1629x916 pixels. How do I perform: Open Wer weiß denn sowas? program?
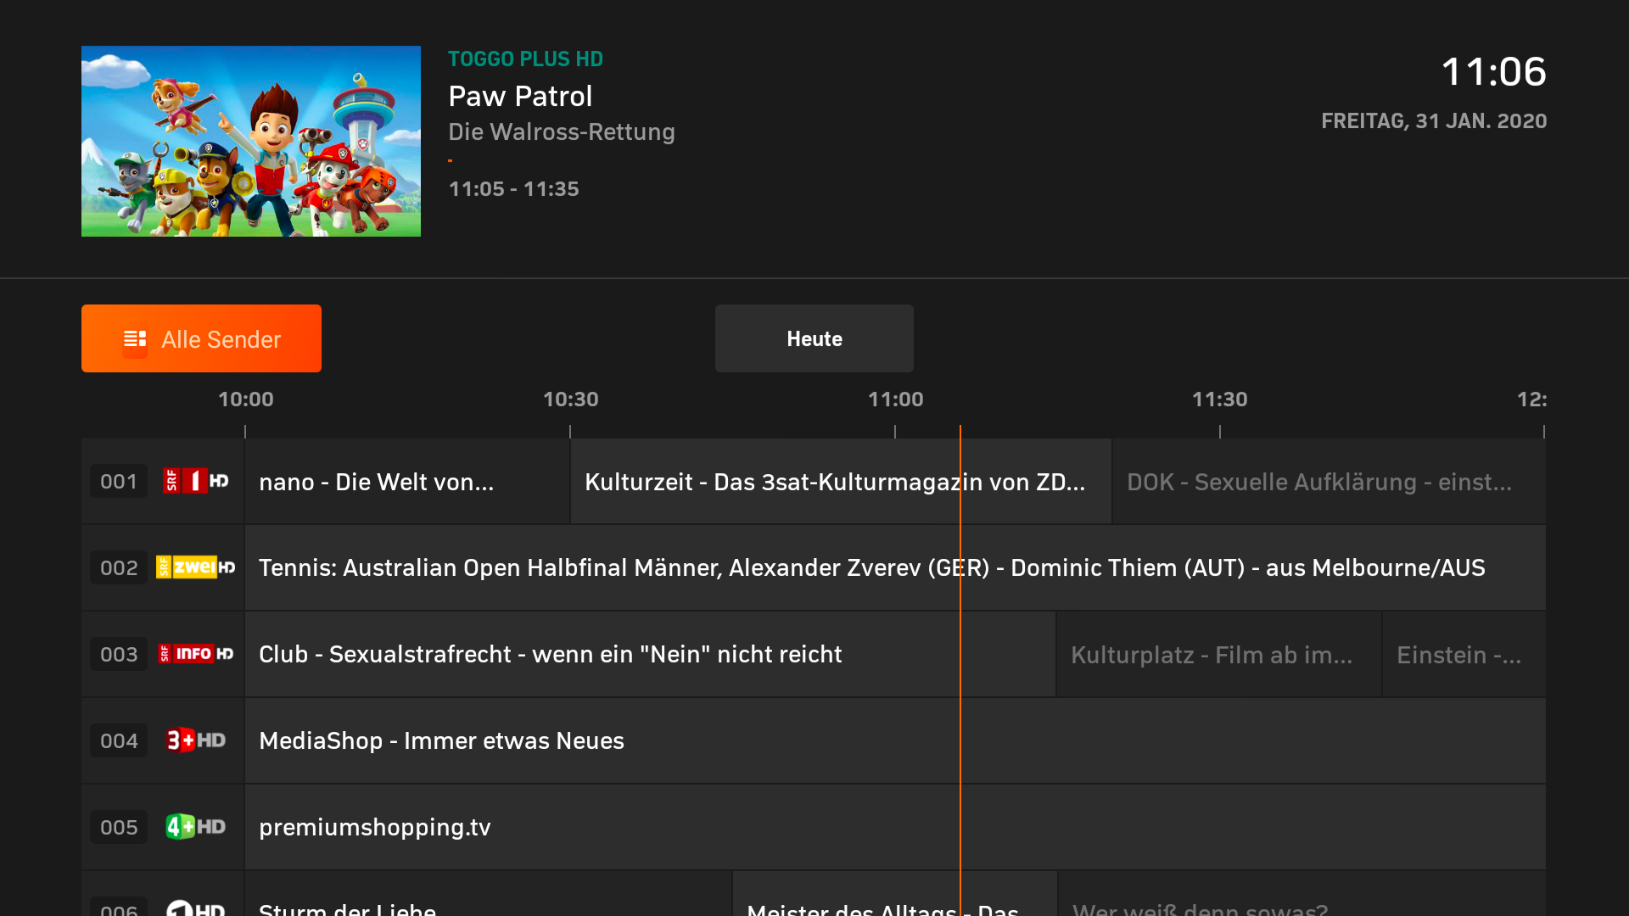1302,894
